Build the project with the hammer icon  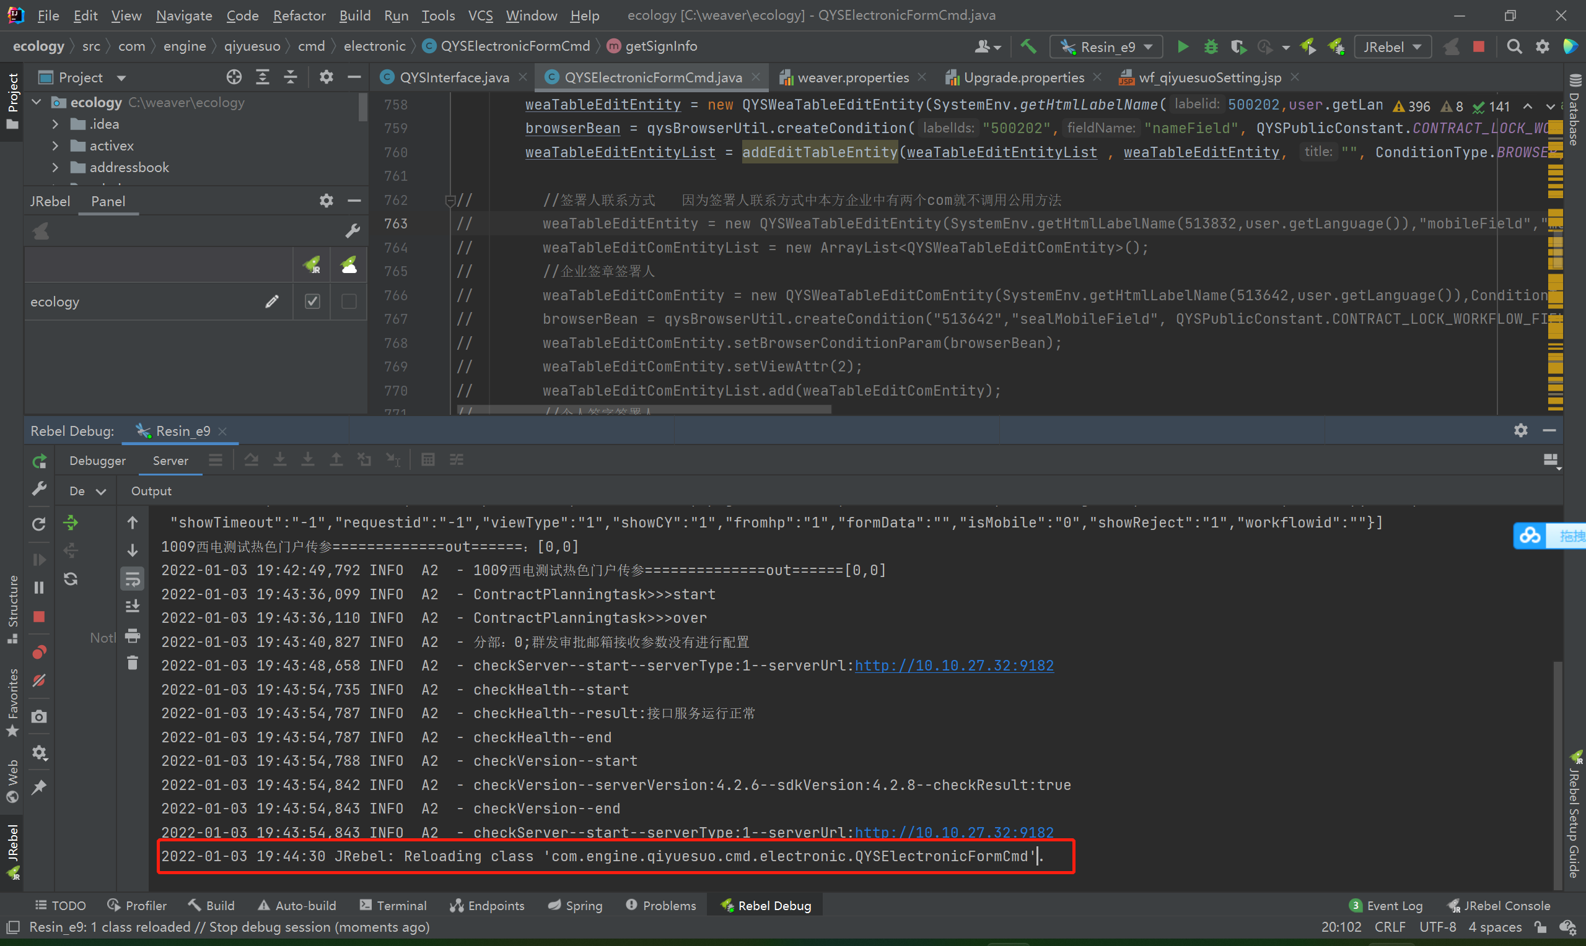point(1028,46)
